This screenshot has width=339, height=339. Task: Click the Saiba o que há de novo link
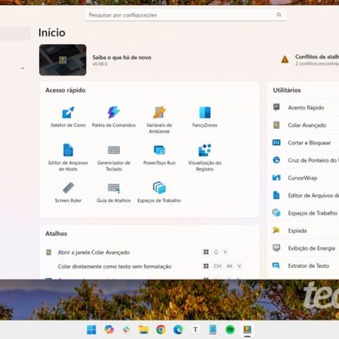(122, 58)
